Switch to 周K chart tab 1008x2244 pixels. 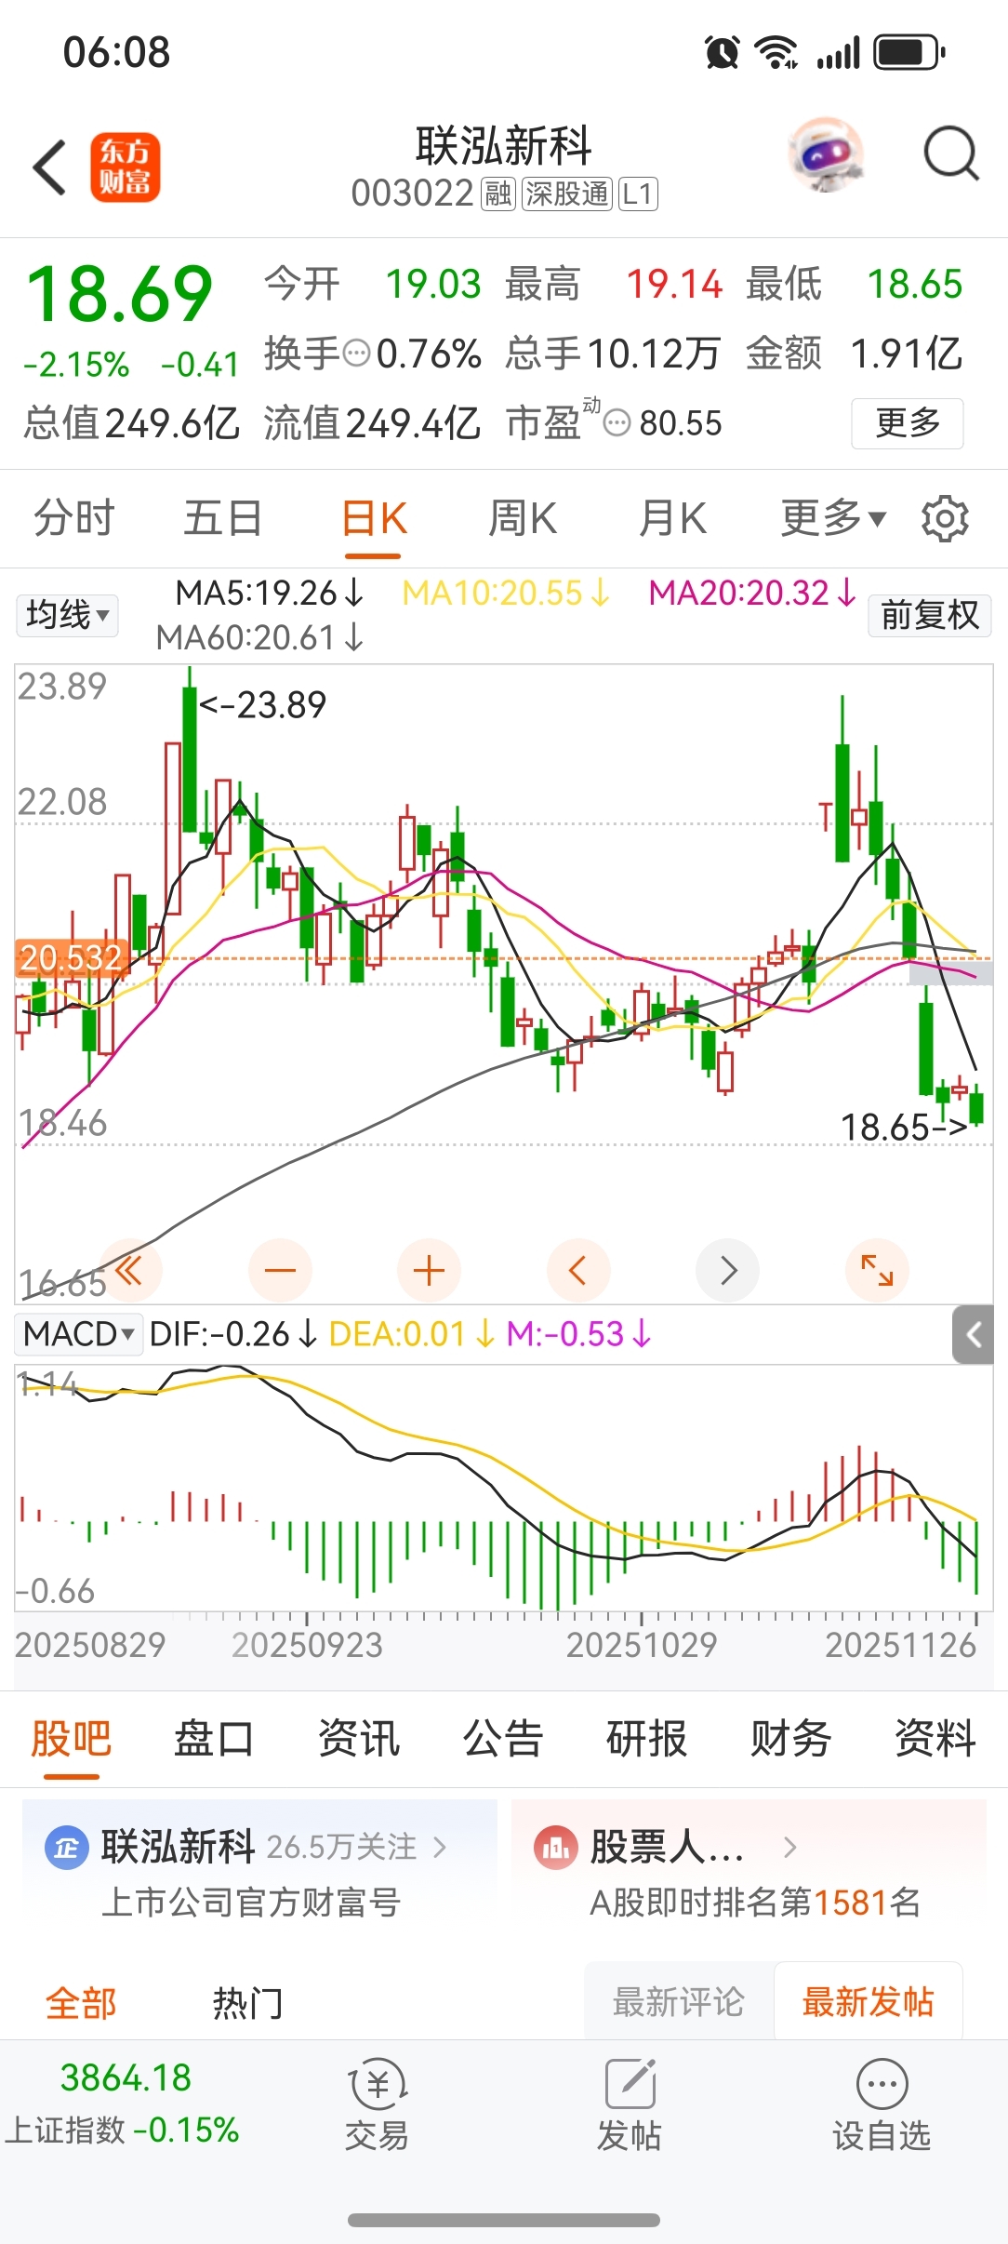pyautogui.click(x=523, y=518)
